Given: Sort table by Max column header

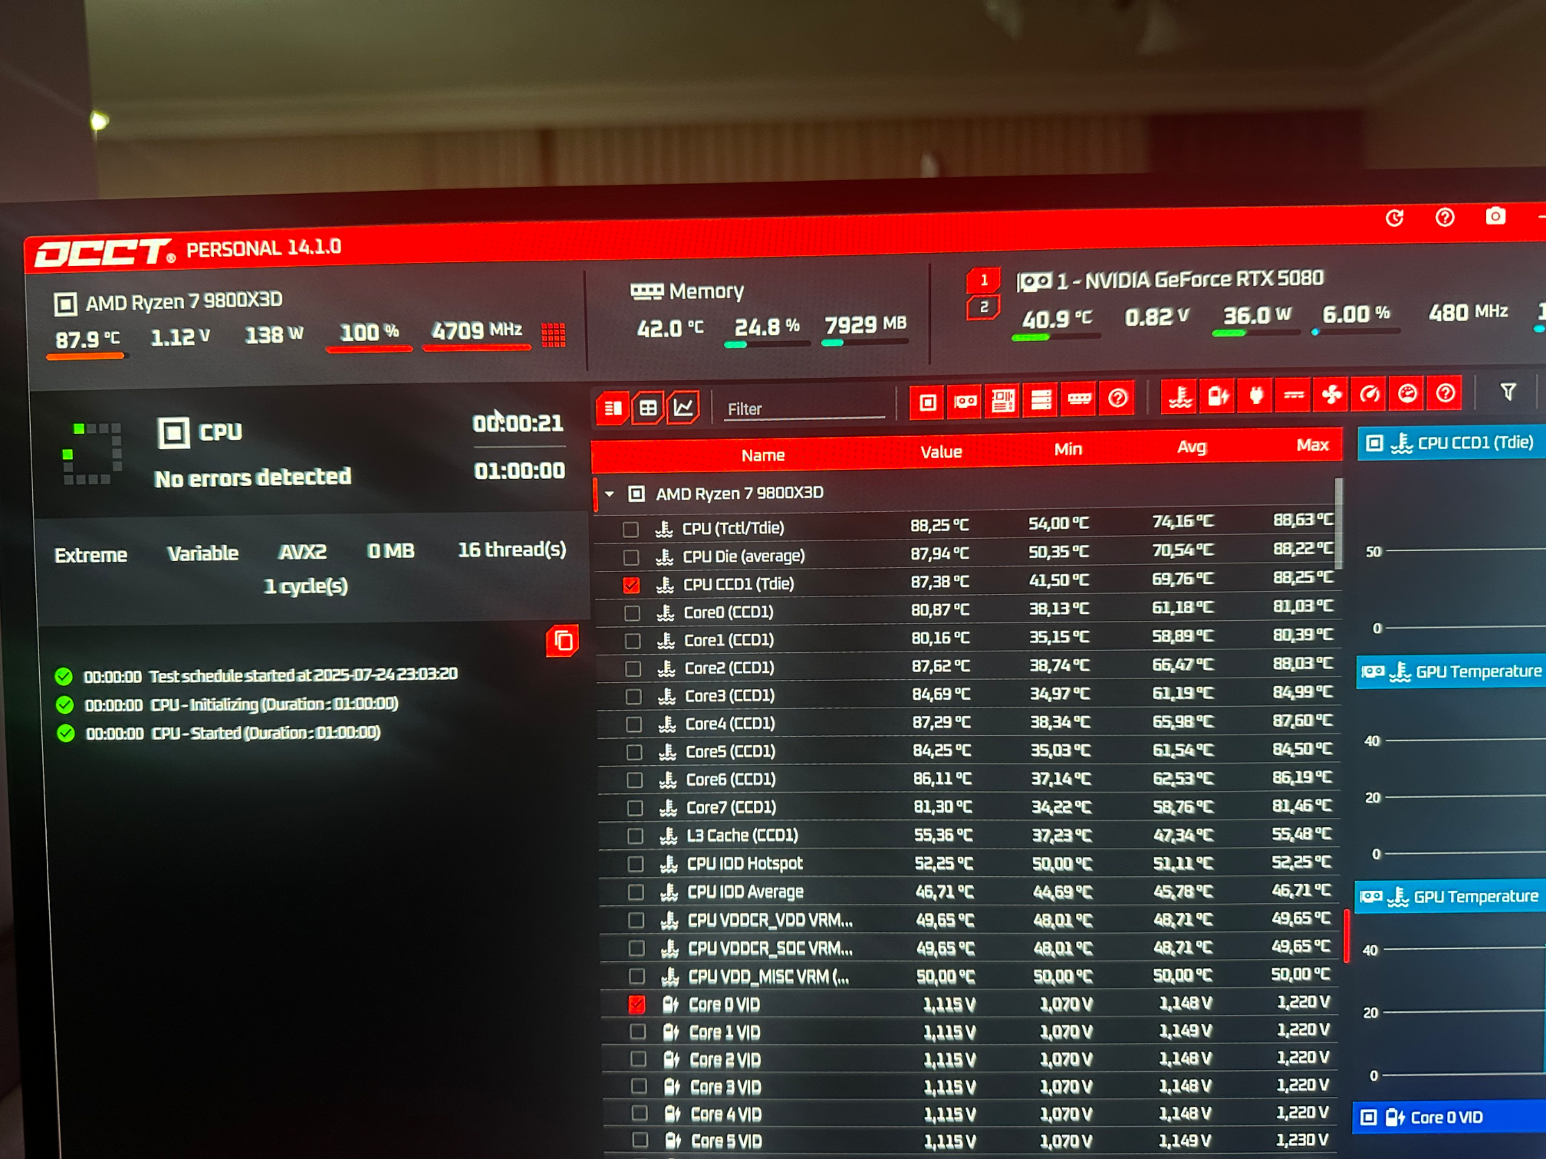Looking at the screenshot, I should [x=1312, y=445].
